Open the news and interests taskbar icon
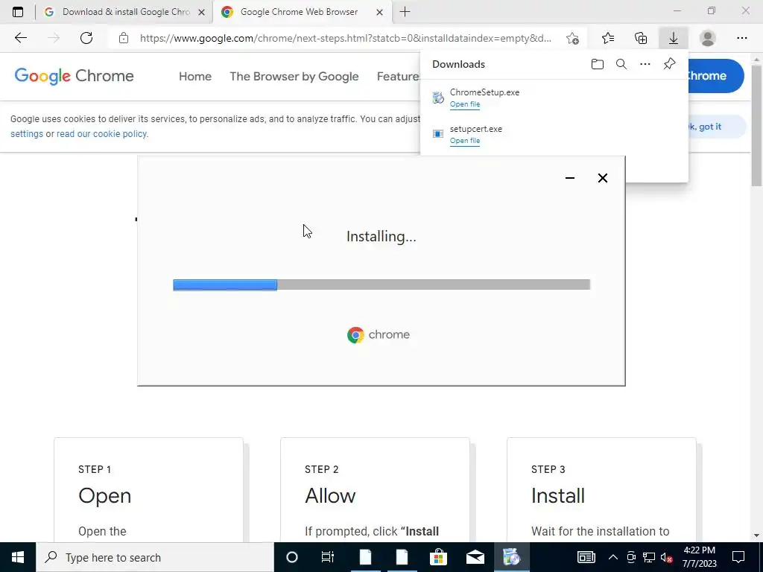 pos(586,557)
